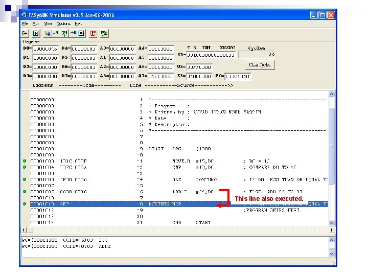This screenshot has width=368, height=276.
Task: Click the horizontal scrollbar left arrow
Action: (x=24, y=230)
